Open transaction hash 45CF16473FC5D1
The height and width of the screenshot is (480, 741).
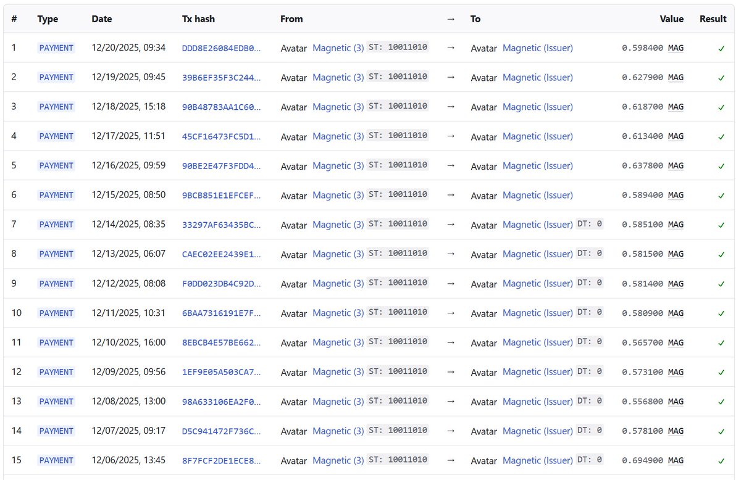221,136
